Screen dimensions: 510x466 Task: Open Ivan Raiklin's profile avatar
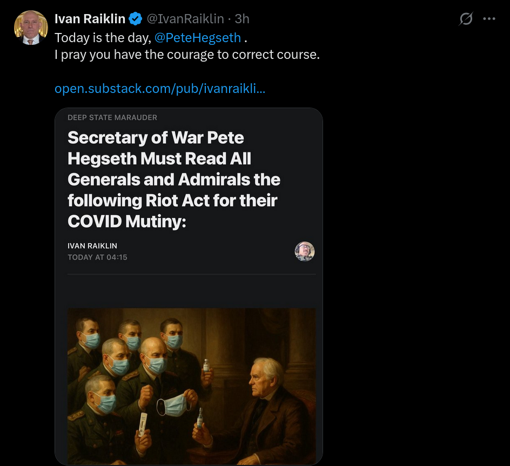[x=31, y=28]
